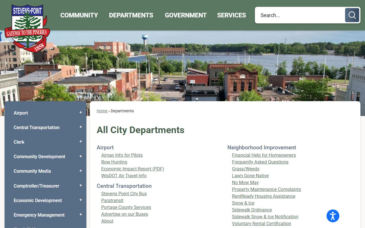365x228 pixels.
Task: Click the Stevens Point city logo
Action: pyautogui.click(x=27, y=28)
